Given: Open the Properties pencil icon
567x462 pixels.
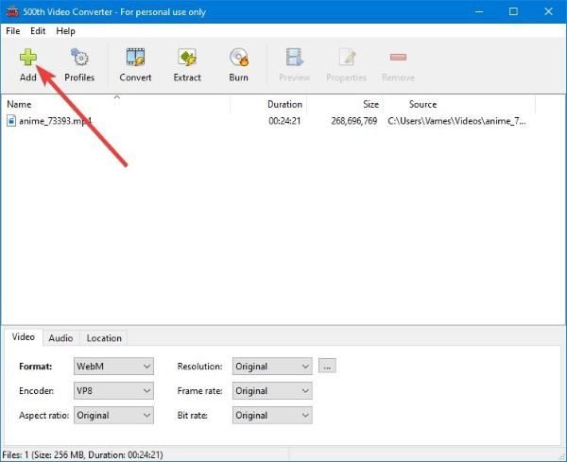Looking at the screenshot, I should (347, 58).
